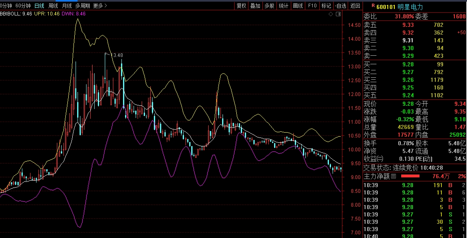Switch to 60分钟 chart period

pos(23,6)
